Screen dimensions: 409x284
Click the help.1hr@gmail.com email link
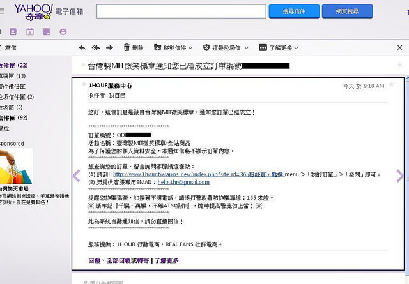[x=183, y=182]
